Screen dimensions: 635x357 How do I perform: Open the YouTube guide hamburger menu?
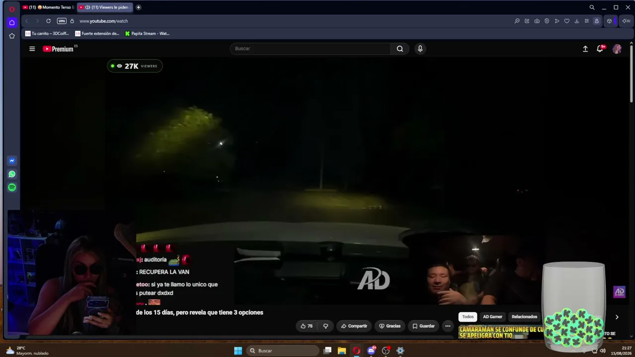click(32, 49)
